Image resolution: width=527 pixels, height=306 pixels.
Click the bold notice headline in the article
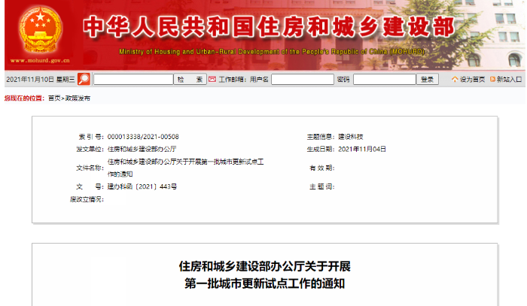[x=264, y=274]
